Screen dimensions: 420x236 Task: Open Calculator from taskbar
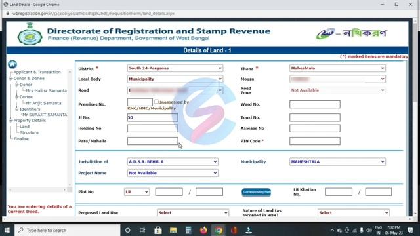pyautogui.click(x=188, y=230)
